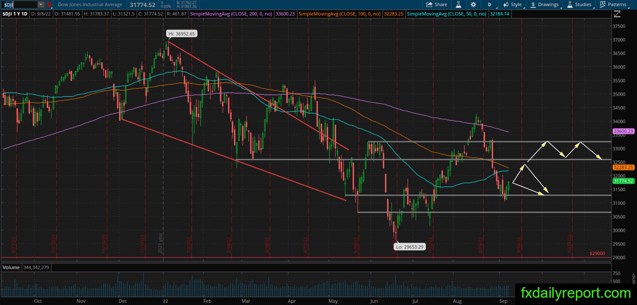Screen dimensions: 637x305
Task: Click the Volume study label
Action: [11, 268]
